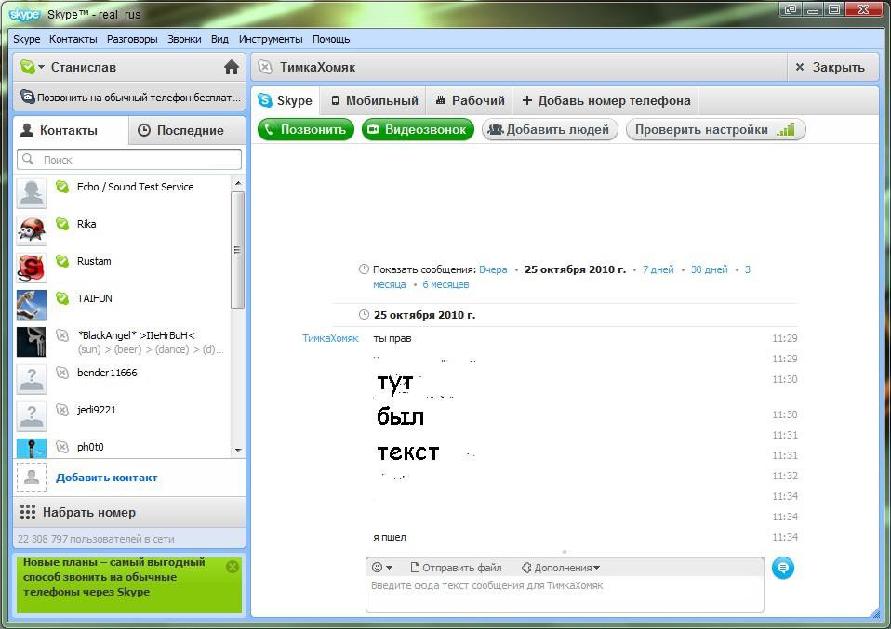Click Rustam's red avatar

pyautogui.click(x=32, y=268)
